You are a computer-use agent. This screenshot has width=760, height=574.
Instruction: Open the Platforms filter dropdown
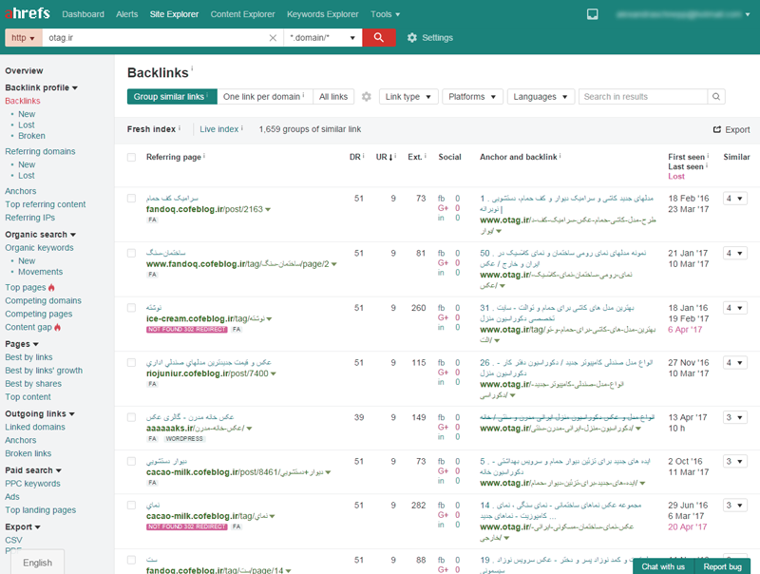coord(472,97)
